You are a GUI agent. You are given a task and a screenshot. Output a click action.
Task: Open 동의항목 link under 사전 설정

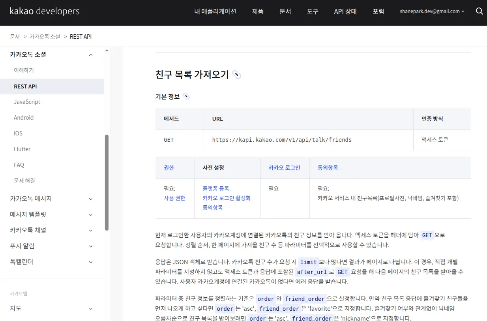pos(213,208)
